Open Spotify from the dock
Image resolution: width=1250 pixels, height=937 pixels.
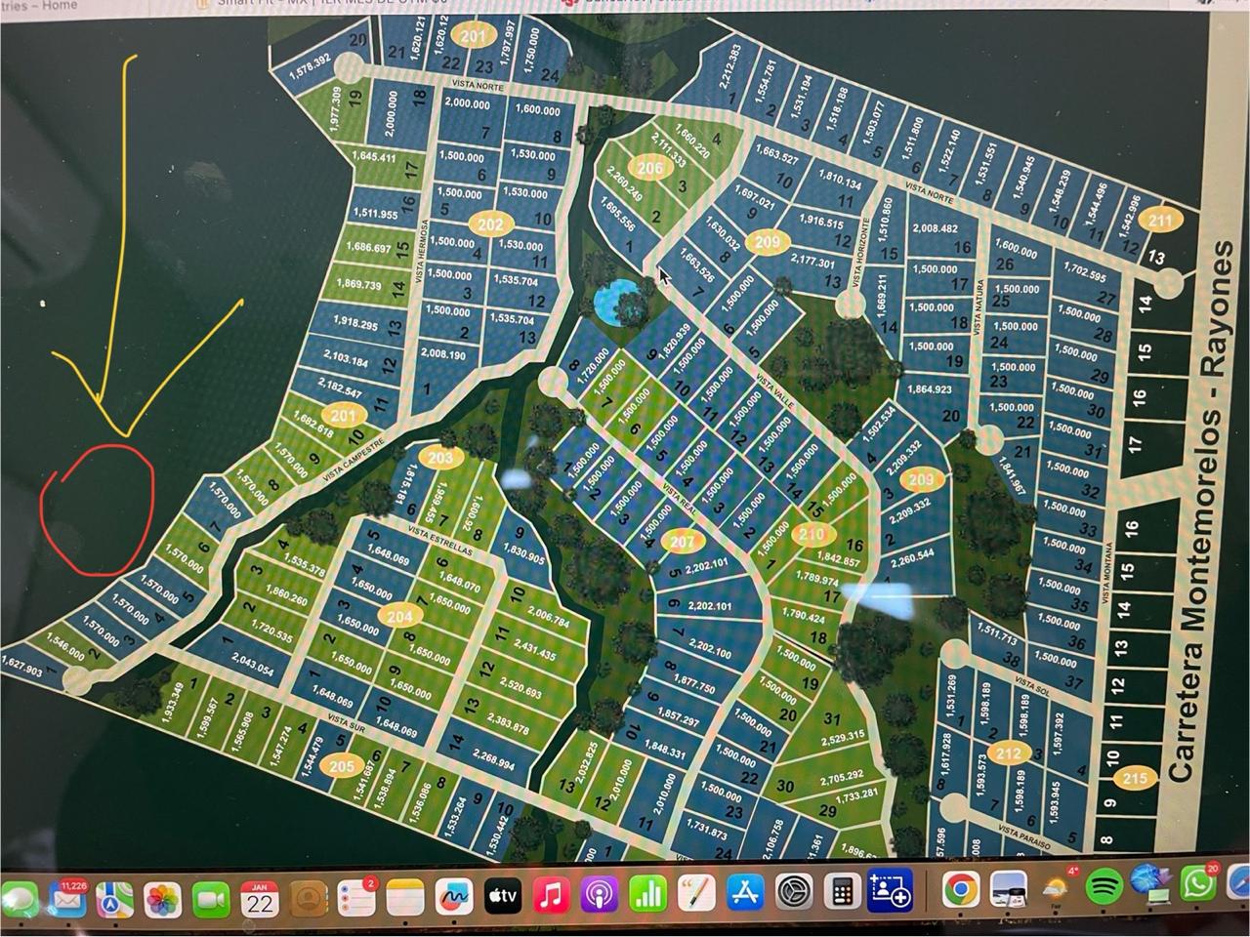(1104, 885)
